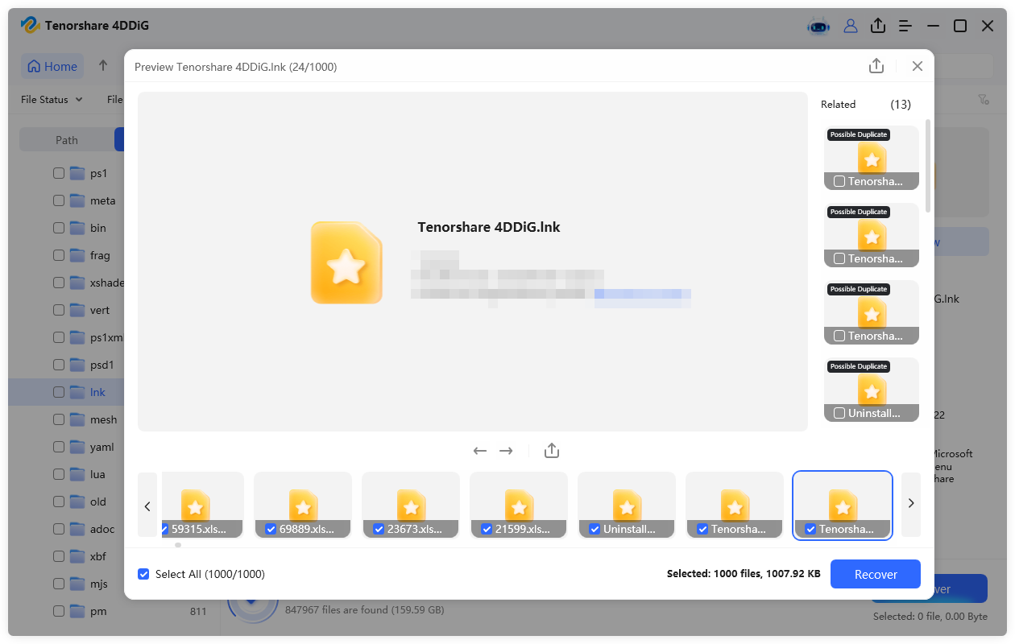Image resolution: width=1015 pixels, height=644 pixels.
Task: Open the 21599.xls thumbnail preview
Action: click(x=519, y=505)
